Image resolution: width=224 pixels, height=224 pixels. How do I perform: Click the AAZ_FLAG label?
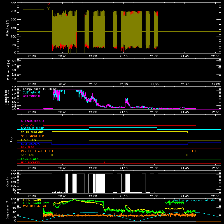27,155
